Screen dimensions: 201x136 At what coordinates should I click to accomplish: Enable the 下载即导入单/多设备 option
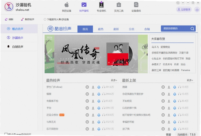[45, 20]
